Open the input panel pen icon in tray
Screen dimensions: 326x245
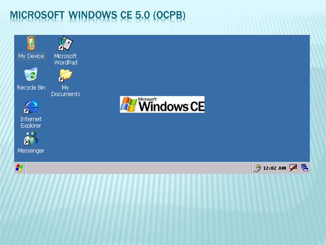click(293, 168)
